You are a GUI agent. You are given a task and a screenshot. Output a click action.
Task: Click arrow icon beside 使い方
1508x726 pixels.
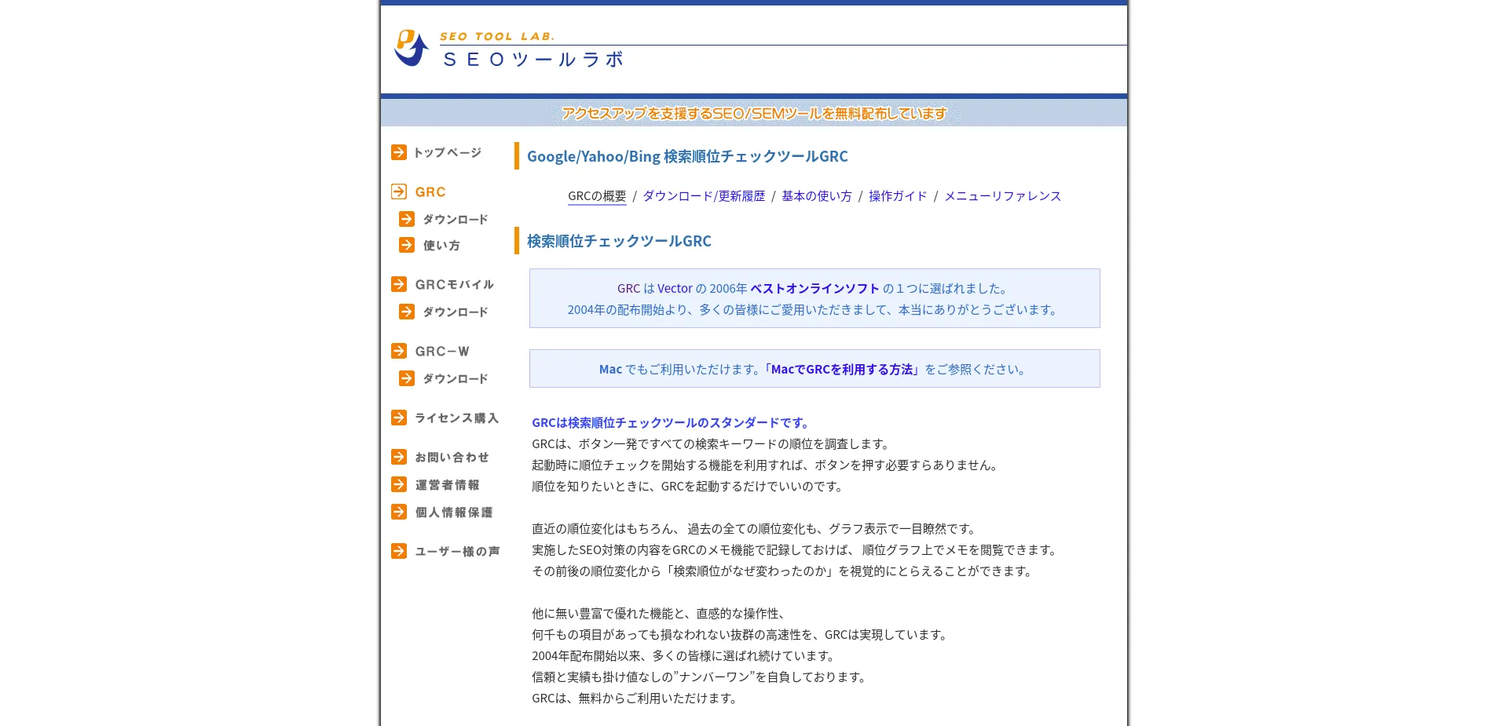pos(407,245)
